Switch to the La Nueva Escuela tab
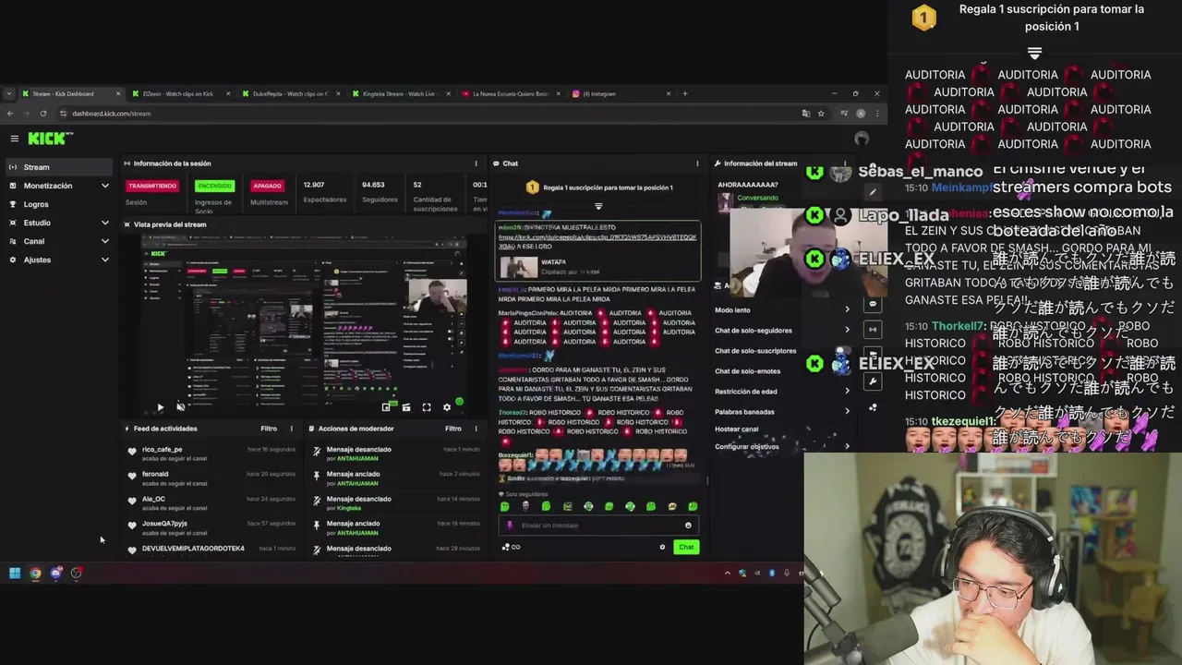1182x665 pixels. [510, 93]
